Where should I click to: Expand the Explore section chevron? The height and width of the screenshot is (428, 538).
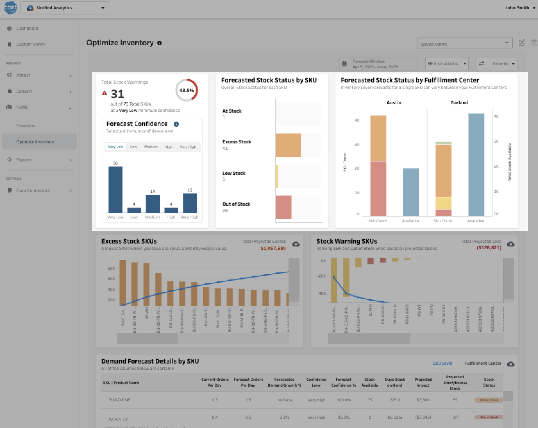click(x=71, y=160)
